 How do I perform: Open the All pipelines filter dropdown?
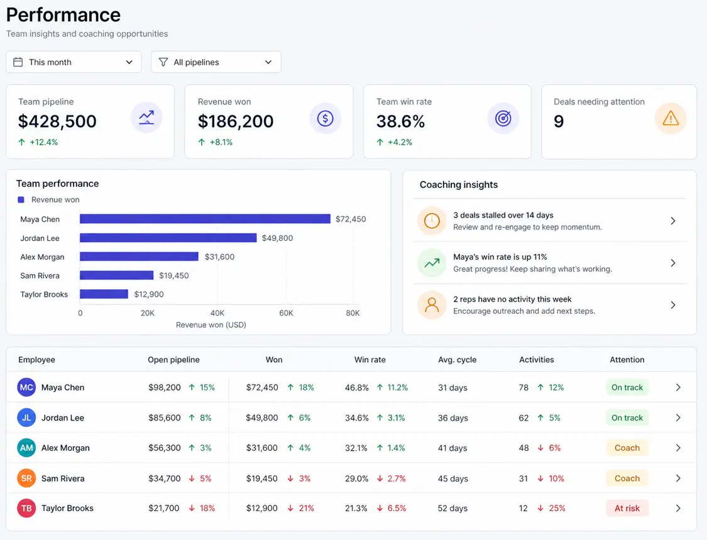[x=216, y=62]
